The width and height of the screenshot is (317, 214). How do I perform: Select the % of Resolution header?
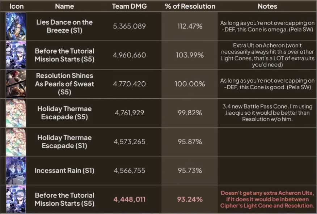coord(190,6)
